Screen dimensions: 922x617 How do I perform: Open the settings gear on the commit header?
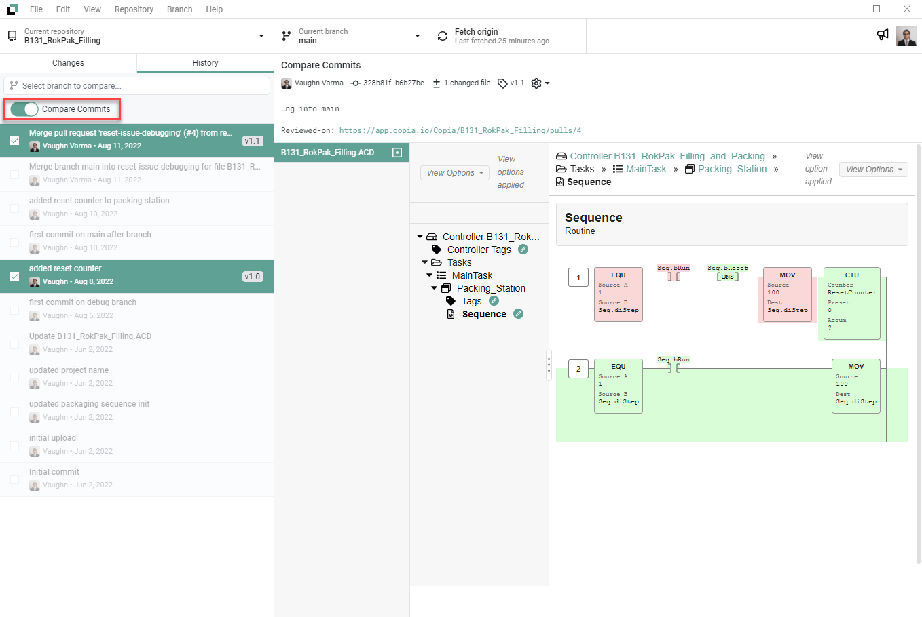(536, 83)
